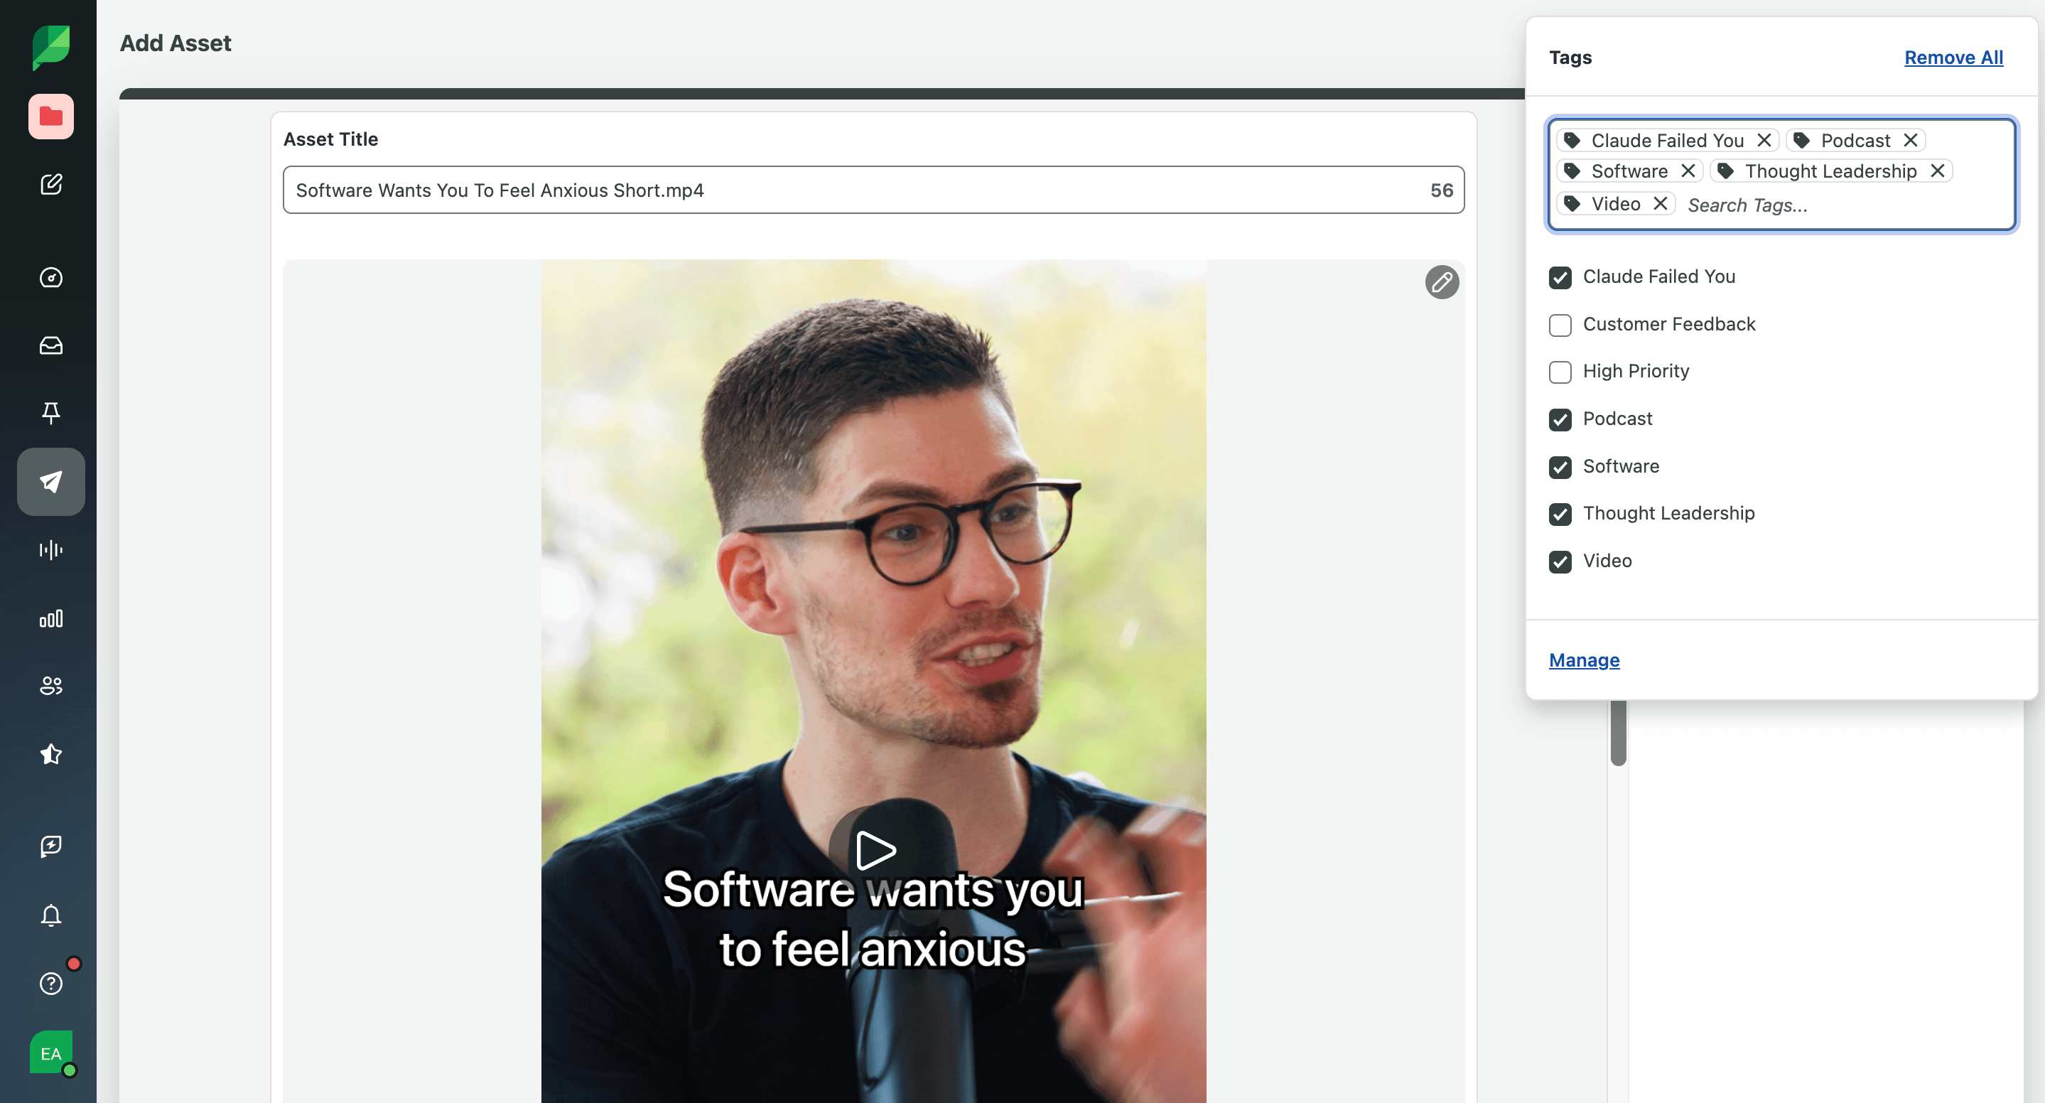Uncheck the Claude Failed You checkbox

click(1560, 277)
